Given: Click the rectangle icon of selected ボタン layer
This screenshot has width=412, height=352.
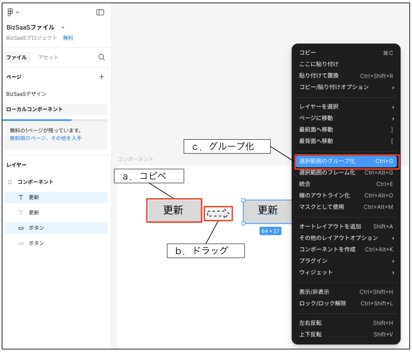Looking at the screenshot, I should coord(21,228).
